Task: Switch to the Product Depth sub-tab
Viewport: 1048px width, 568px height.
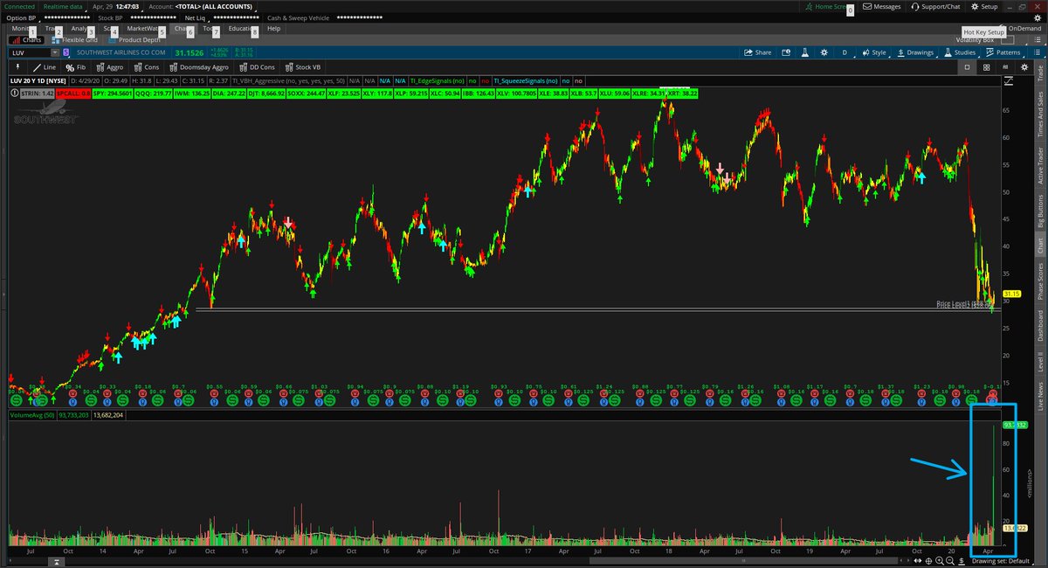Action: tap(133, 40)
